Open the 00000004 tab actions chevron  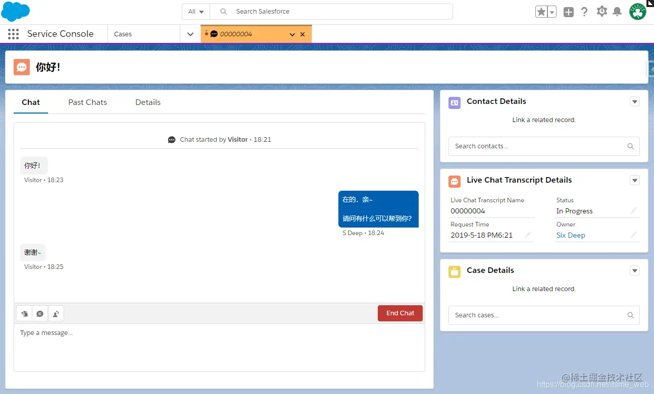click(x=292, y=34)
